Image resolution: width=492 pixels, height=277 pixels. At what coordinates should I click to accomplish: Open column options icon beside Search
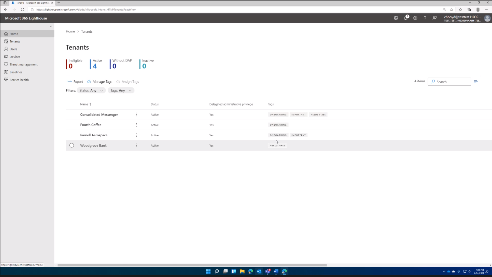(x=476, y=81)
